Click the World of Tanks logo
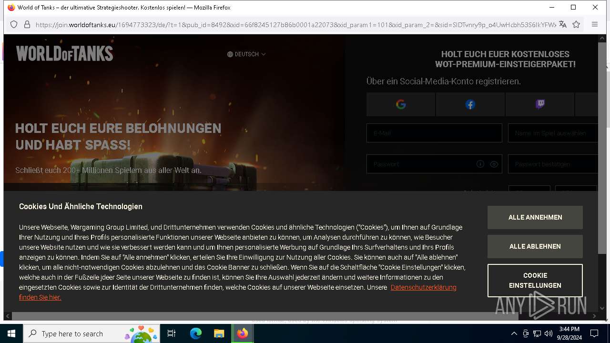 click(64, 53)
